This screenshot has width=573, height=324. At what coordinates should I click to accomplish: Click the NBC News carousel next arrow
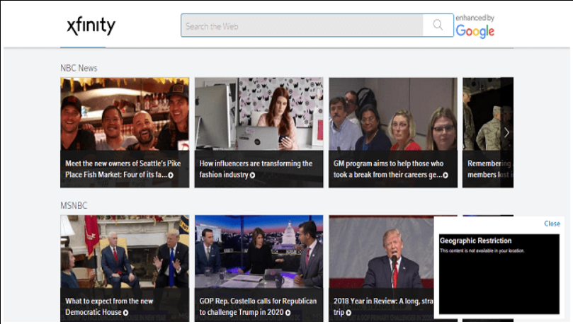pos(506,132)
